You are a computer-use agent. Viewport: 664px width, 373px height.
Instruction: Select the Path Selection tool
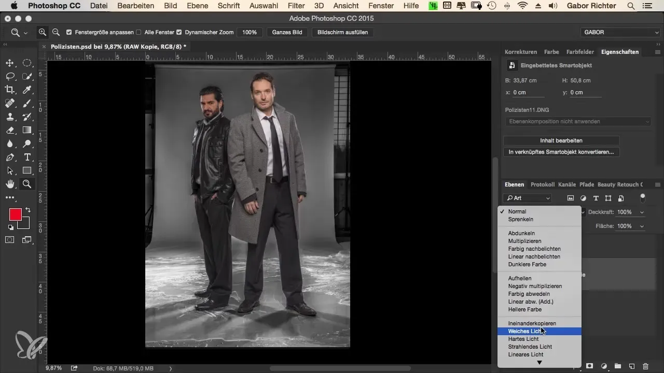click(x=10, y=171)
